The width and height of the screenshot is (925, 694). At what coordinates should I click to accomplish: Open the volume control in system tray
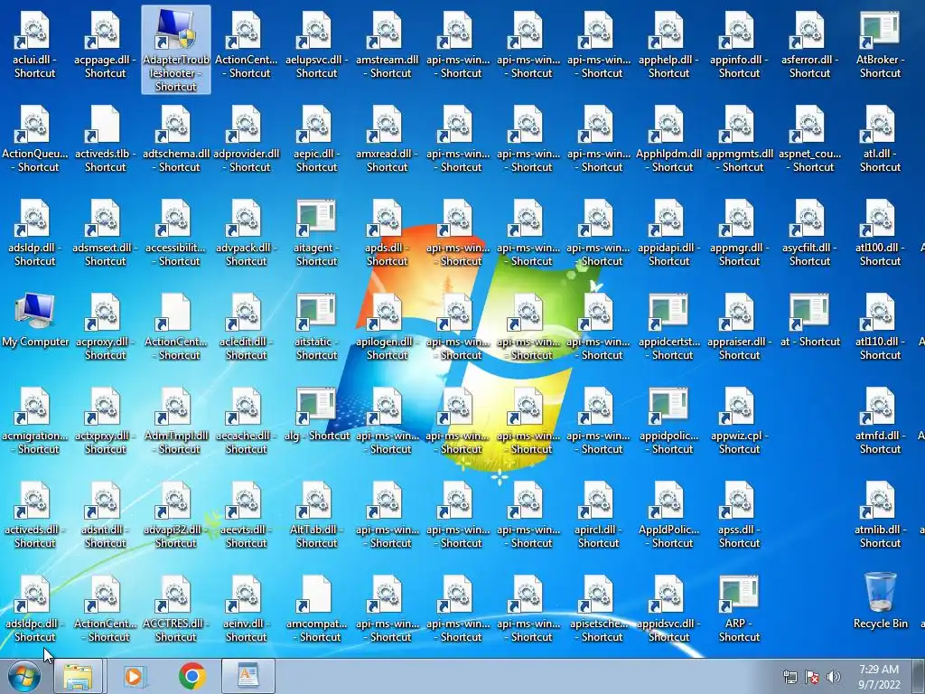(833, 677)
